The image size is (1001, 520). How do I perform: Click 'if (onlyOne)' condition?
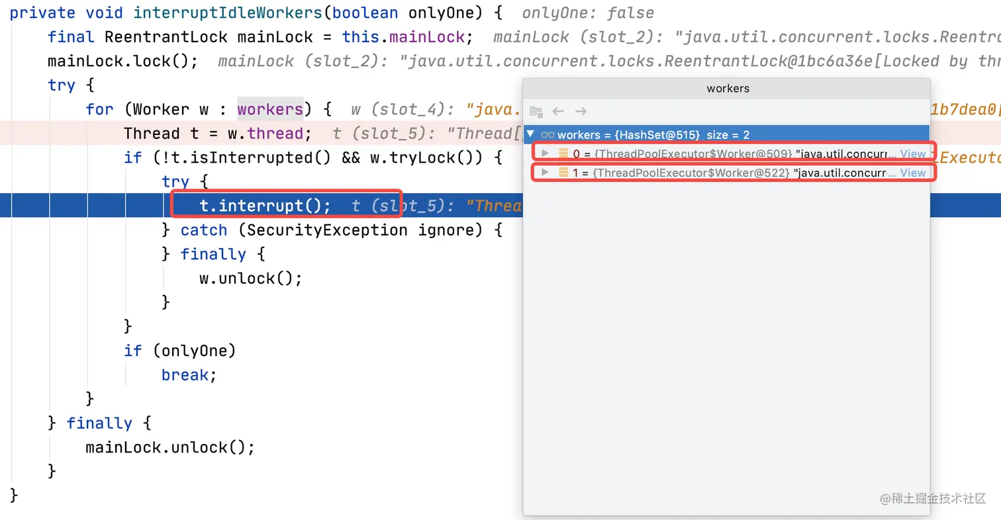coord(180,351)
